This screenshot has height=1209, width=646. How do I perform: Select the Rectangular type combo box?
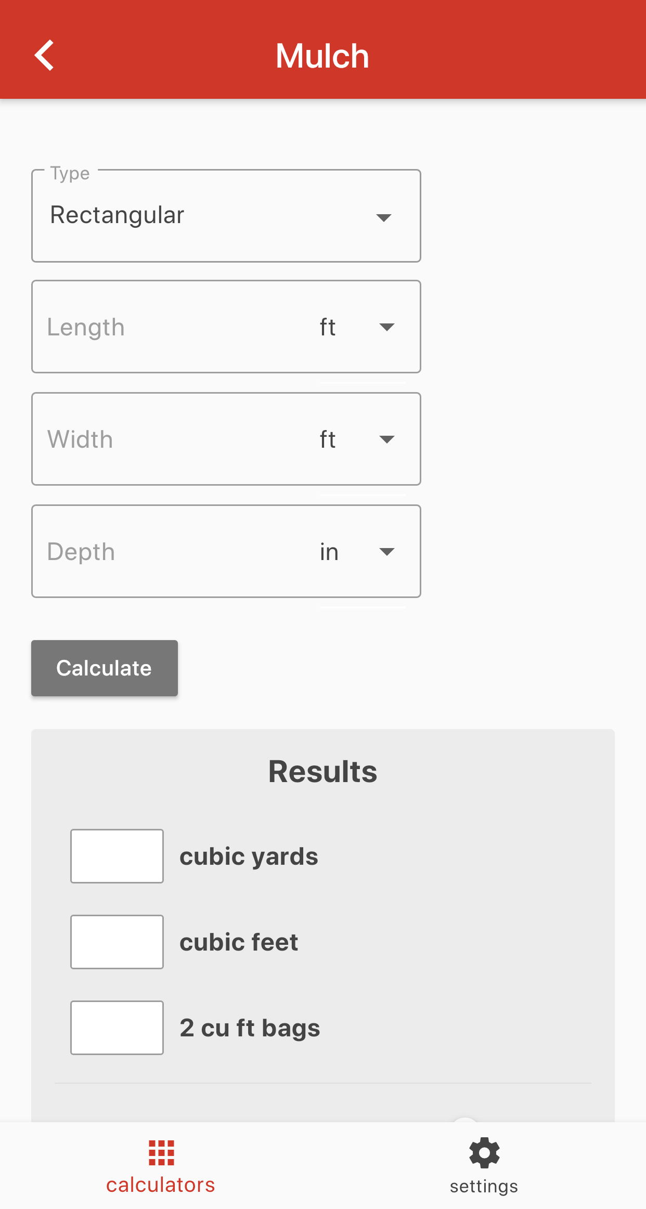click(226, 216)
